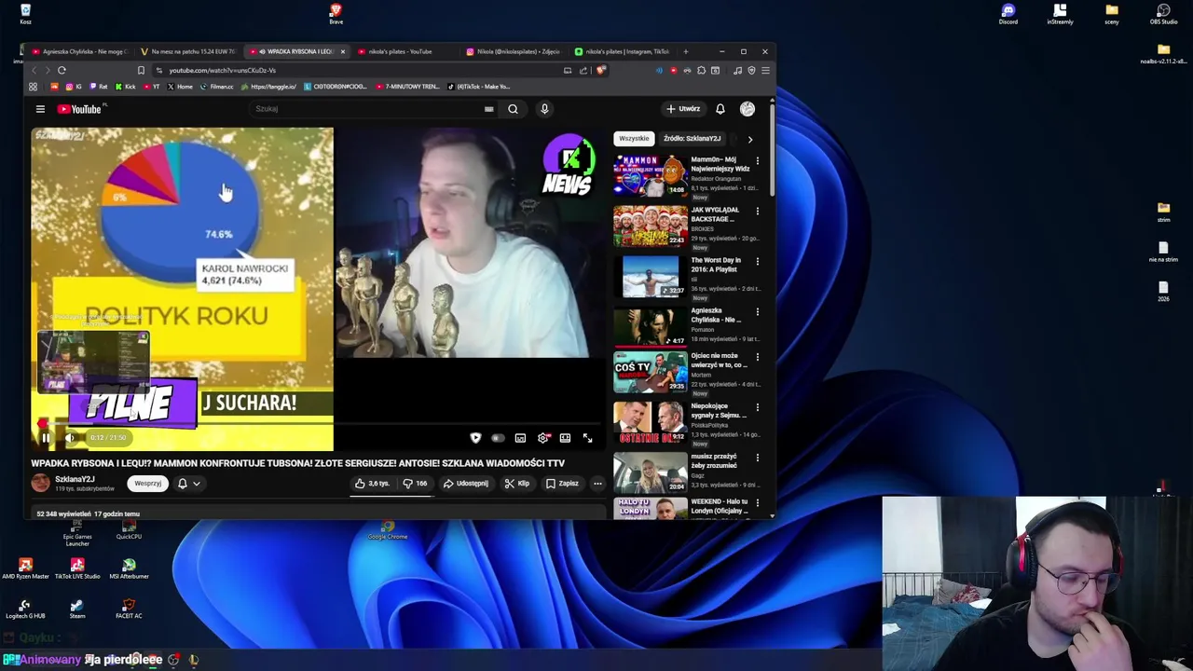Viewport: 1193px width, 671px height.
Task: Open the account avatar menu
Action: point(747,109)
